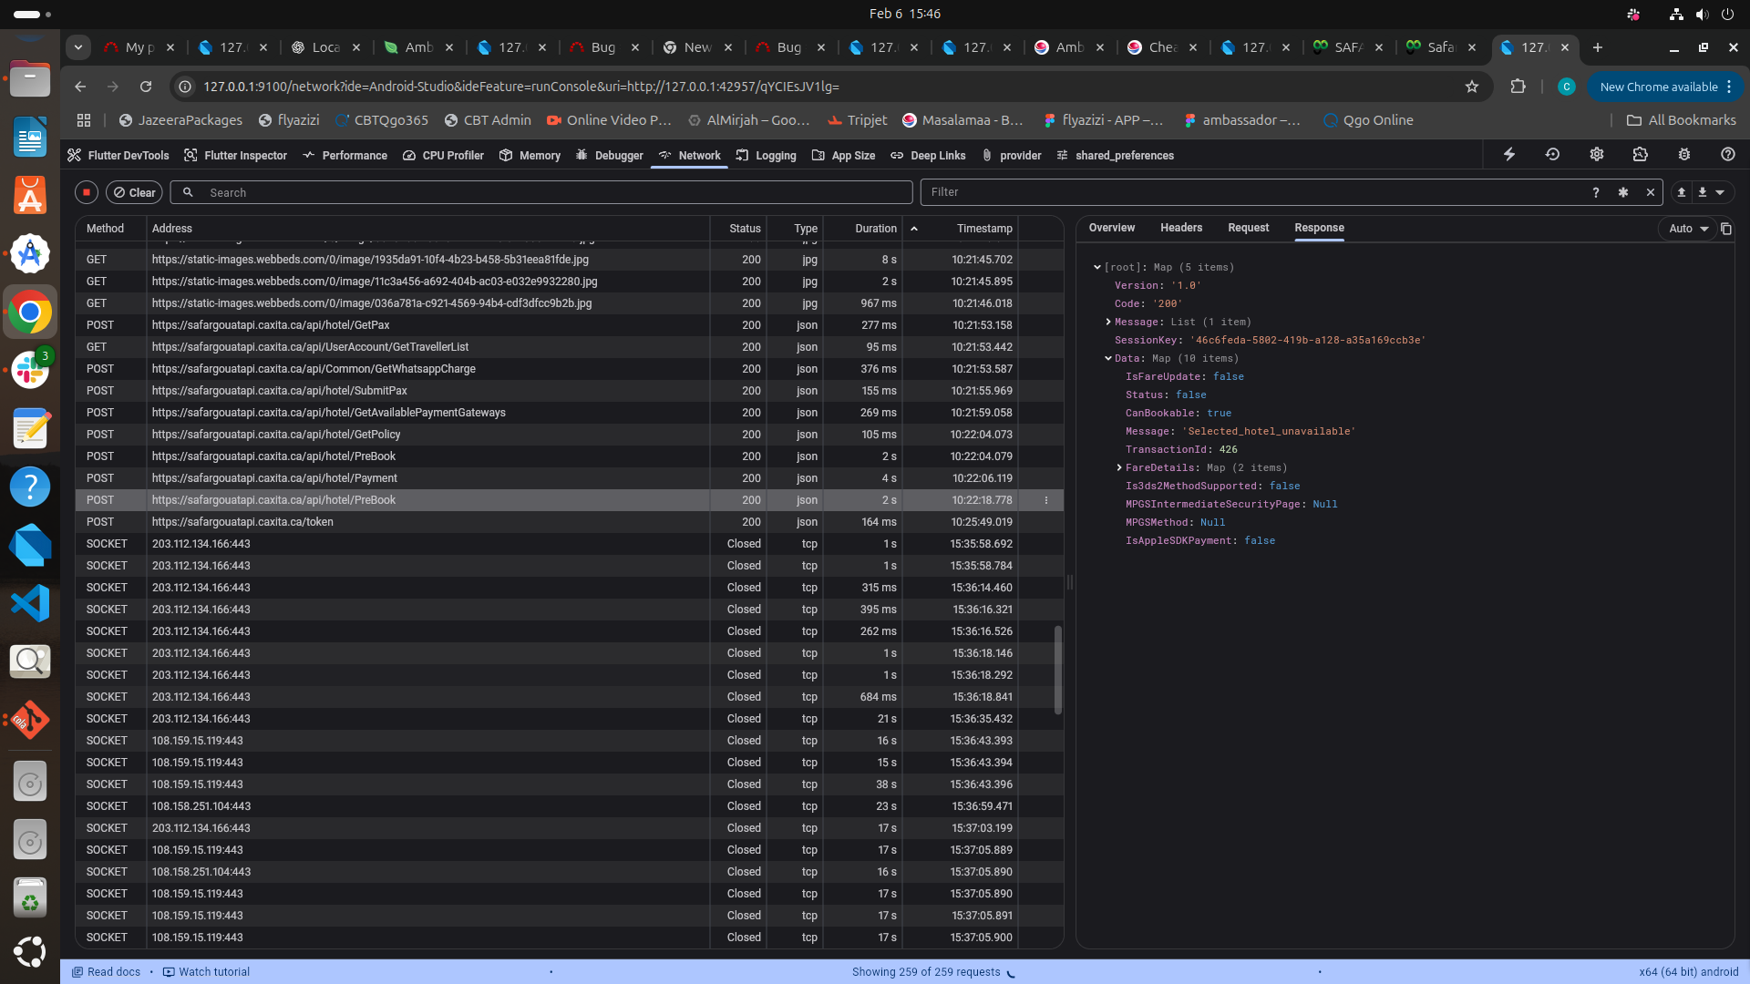Image resolution: width=1750 pixels, height=984 pixels.
Task: Click the Clear requests button
Action: [x=134, y=192]
